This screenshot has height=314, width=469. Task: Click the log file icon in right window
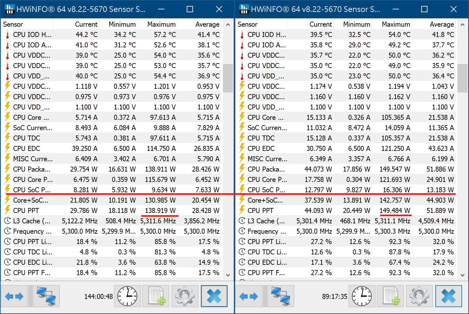click(391, 296)
